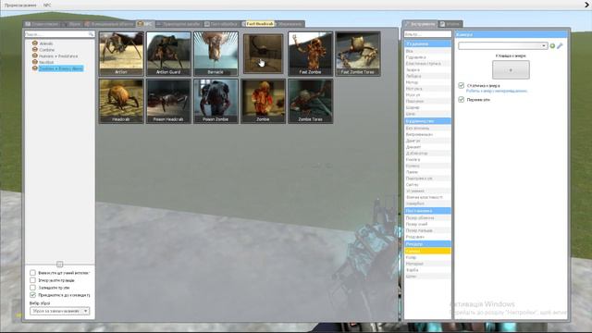Open the Промальовування menu in top bar
Screen dimensions: 592x333
pyautogui.click(x=20, y=6)
